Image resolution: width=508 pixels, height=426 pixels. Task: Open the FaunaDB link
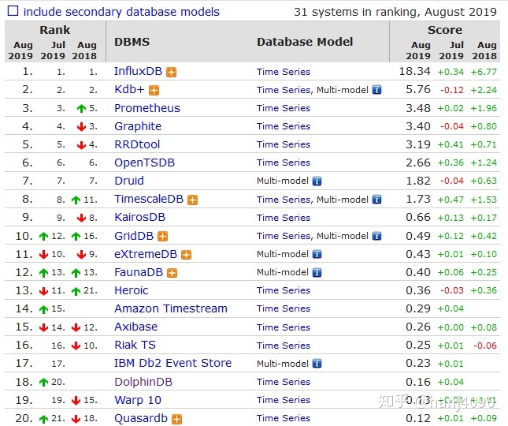coord(139,272)
